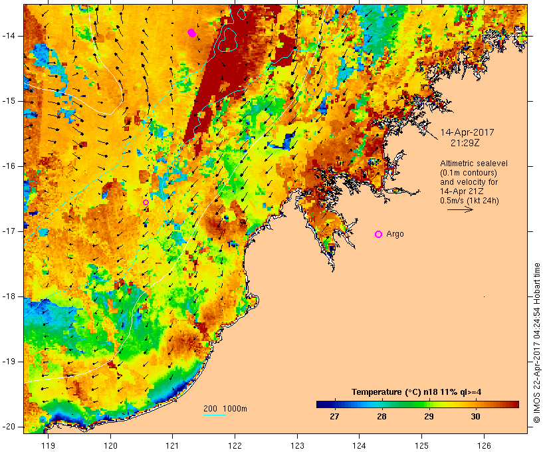Click the colorbar label '30'
Image resolution: width=545 pixels, height=452 pixels.
pyautogui.click(x=475, y=417)
